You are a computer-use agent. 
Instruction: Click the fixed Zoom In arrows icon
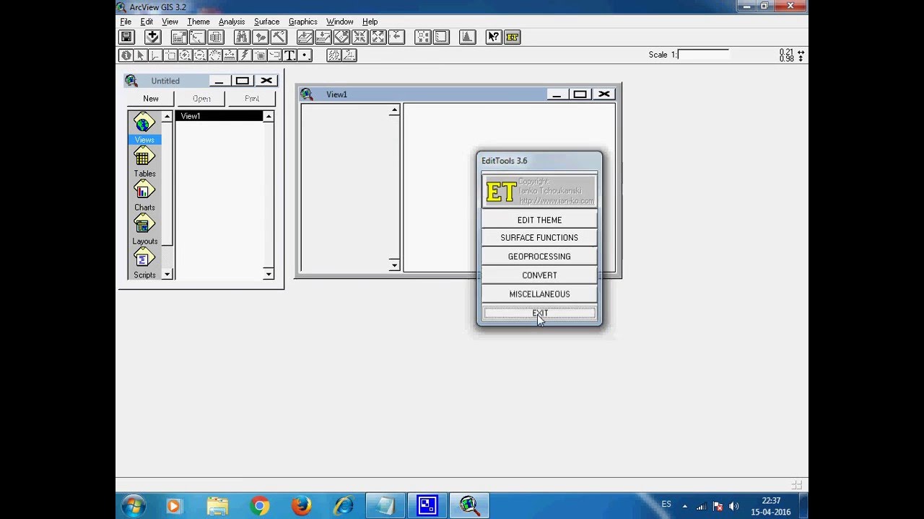click(x=359, y=37)
